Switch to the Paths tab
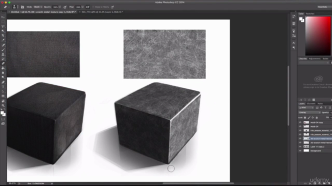Image resolution: width=332 pixels, height=186 pixels. (x=320, y=103)
